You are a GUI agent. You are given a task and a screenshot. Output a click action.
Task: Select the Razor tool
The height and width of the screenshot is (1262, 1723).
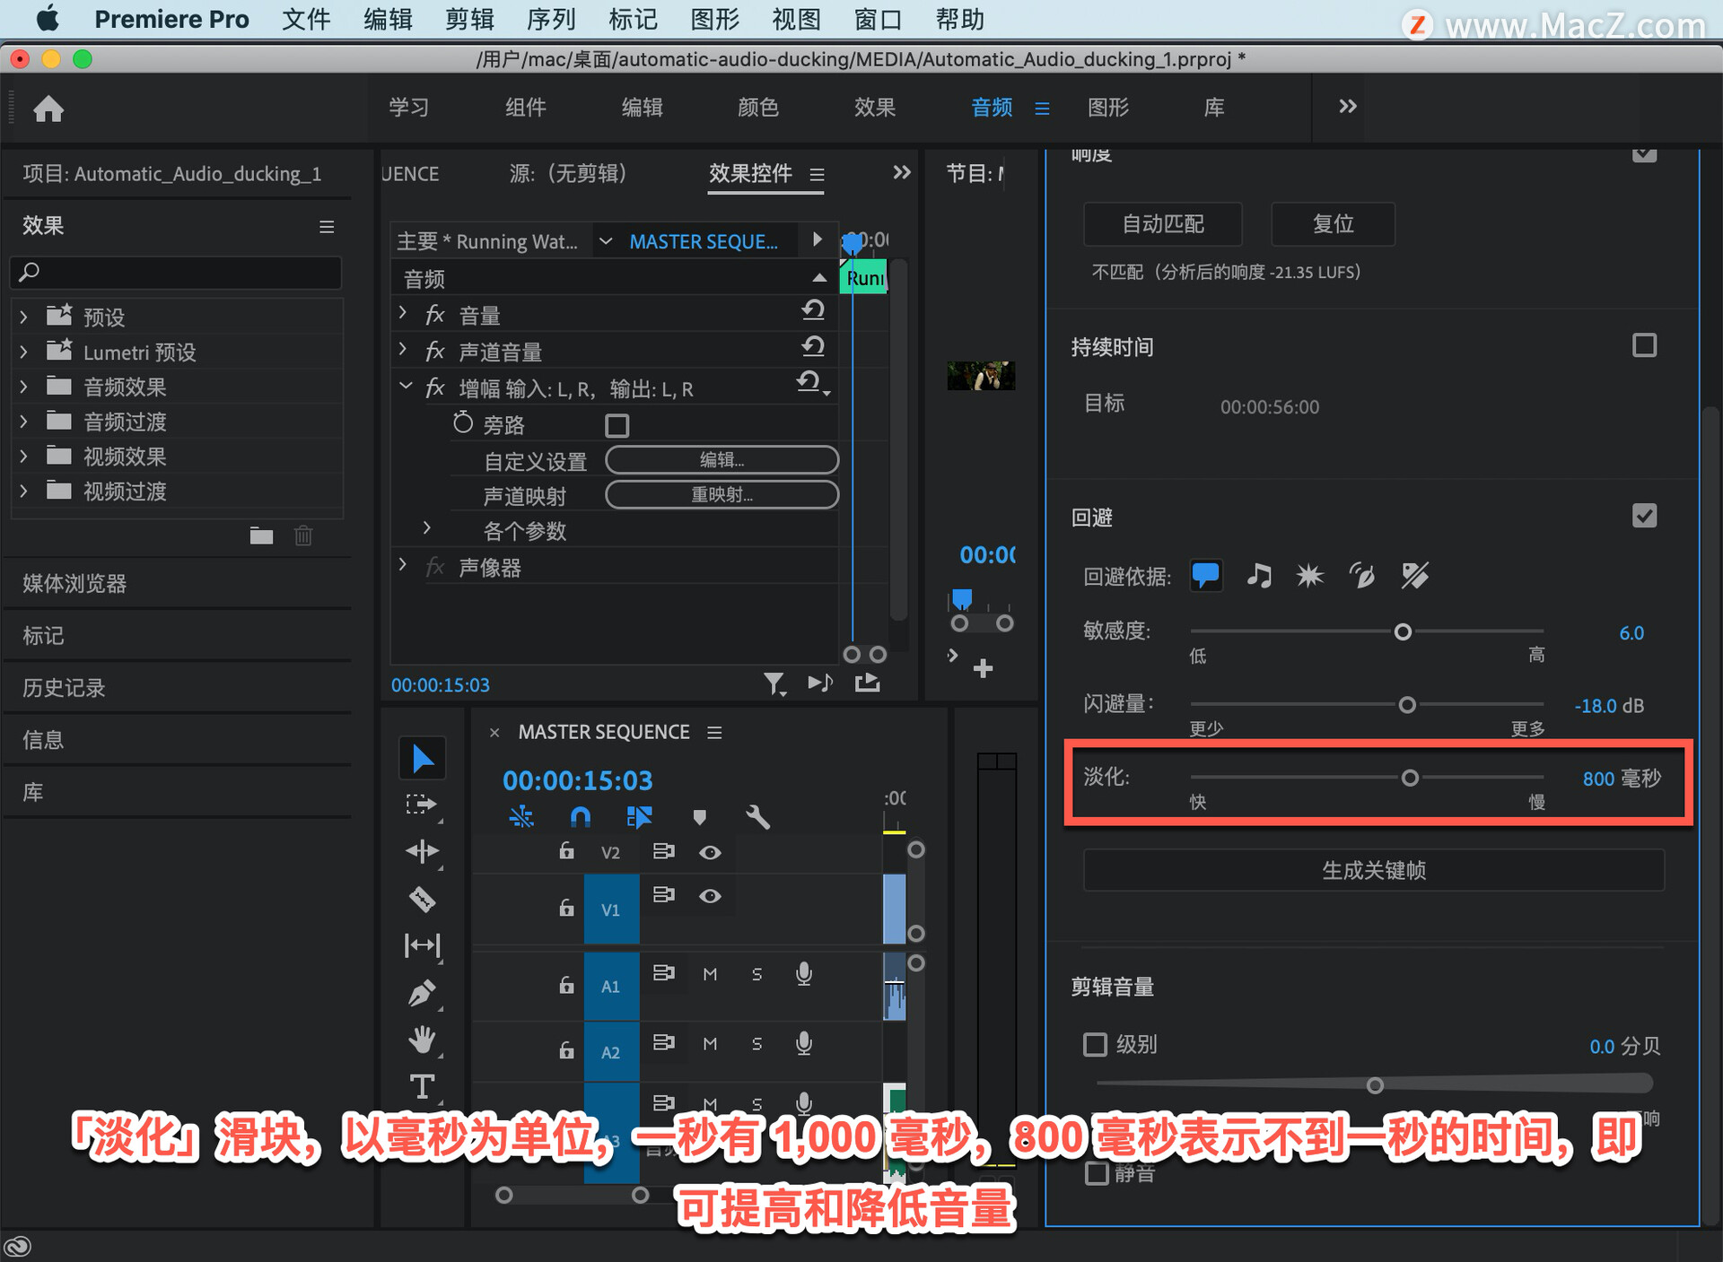click(x=422, y=899)
